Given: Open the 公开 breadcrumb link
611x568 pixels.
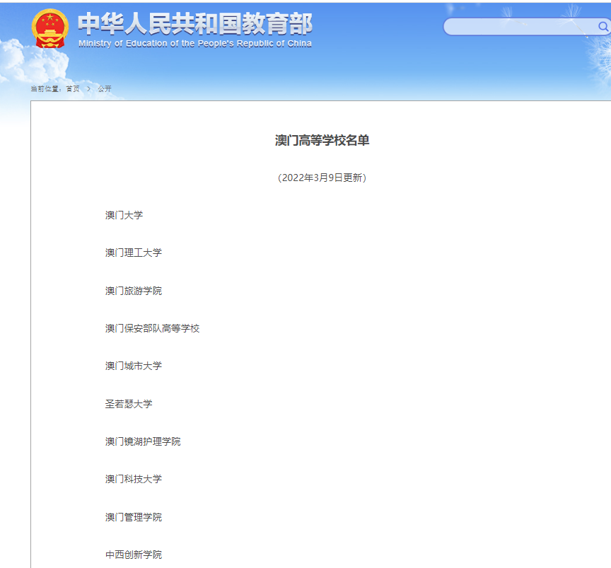Looking at the screenshot, I should (x=104, y=88).
